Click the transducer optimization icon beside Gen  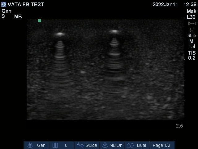click(30, 145)
